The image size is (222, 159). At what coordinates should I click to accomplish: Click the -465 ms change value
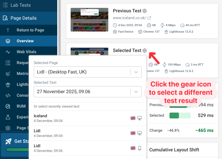pos(204,130)
